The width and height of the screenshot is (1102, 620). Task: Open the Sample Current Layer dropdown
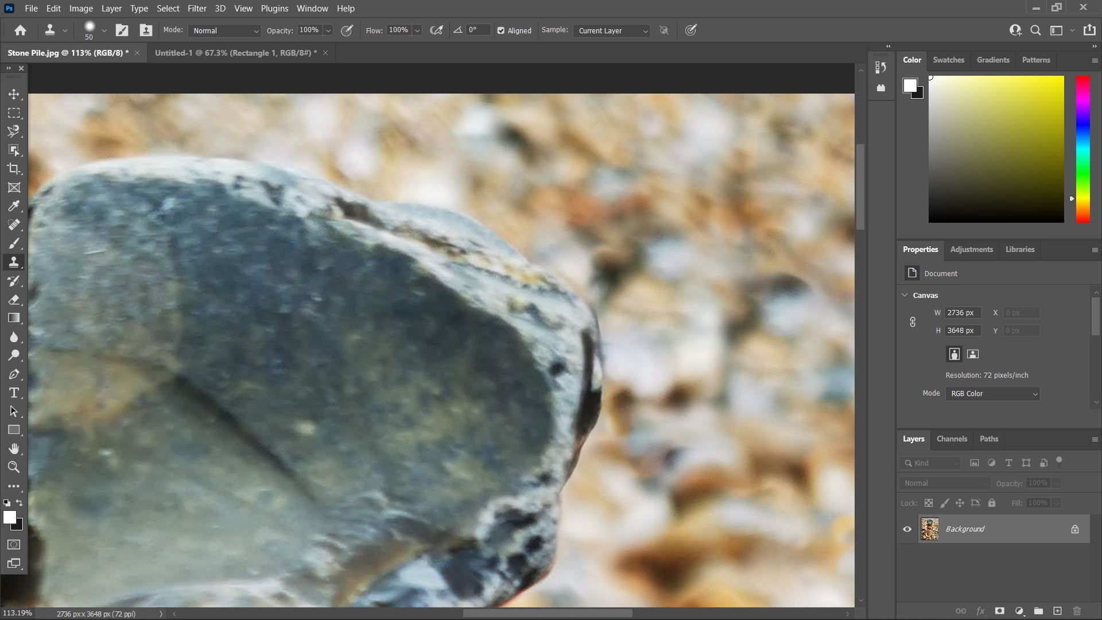(x=611, y=31)
